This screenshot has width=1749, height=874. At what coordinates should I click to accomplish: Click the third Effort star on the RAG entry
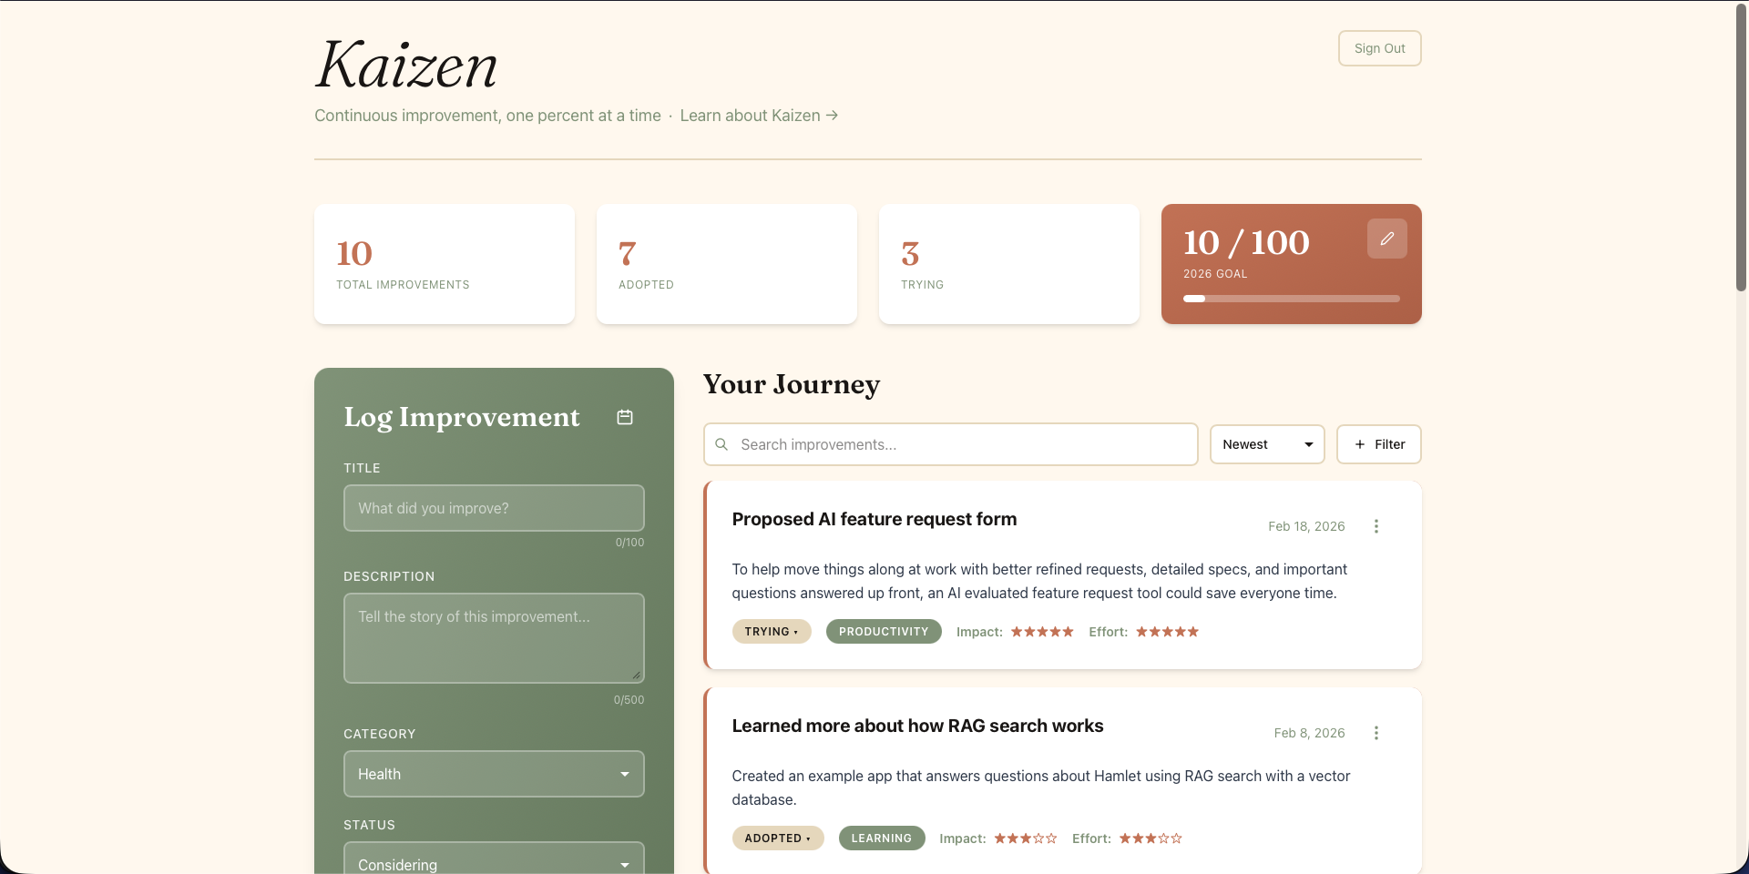[1149, 838]
